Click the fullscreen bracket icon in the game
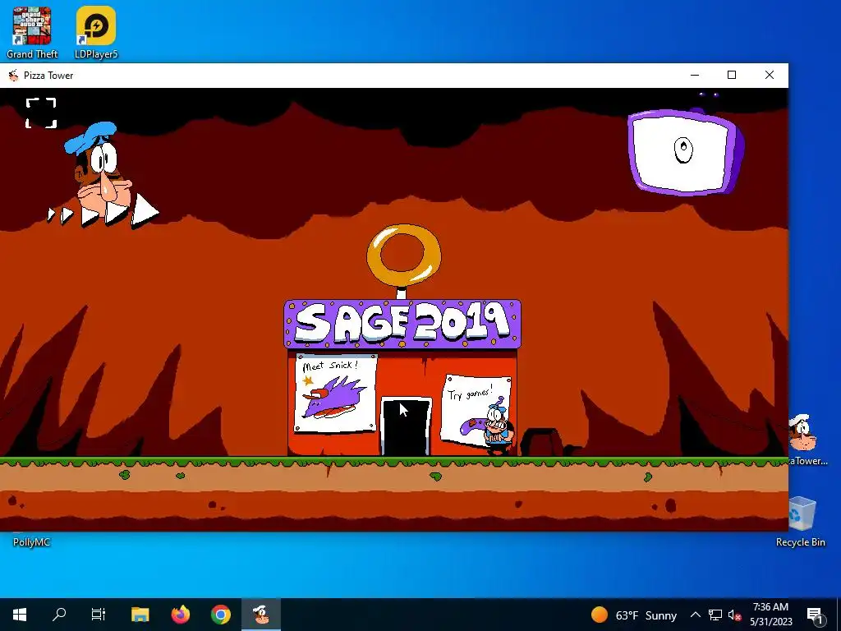The width and height of the screenshot is (841, 631). click(41, 113)
